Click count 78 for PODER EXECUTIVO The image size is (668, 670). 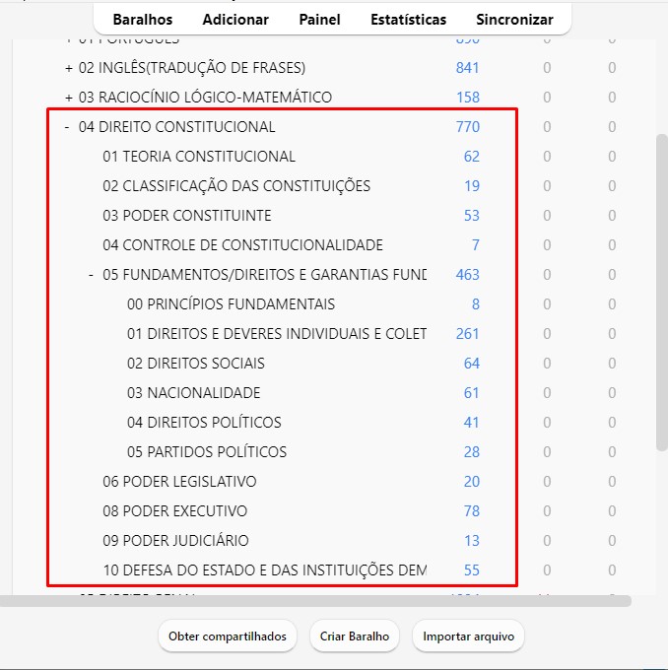(x=472, y=511)
